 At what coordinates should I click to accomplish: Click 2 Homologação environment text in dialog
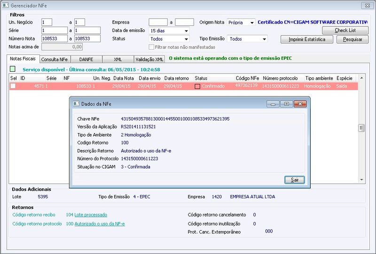(136, 134)
